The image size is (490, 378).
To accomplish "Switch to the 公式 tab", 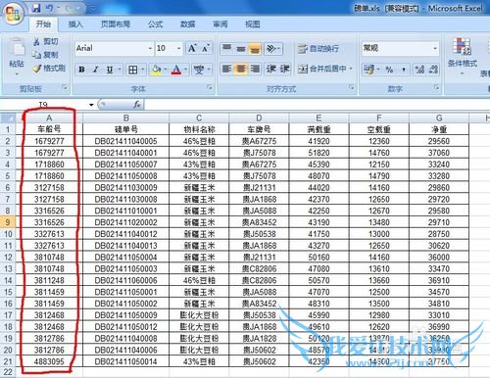I will (155, 24).
